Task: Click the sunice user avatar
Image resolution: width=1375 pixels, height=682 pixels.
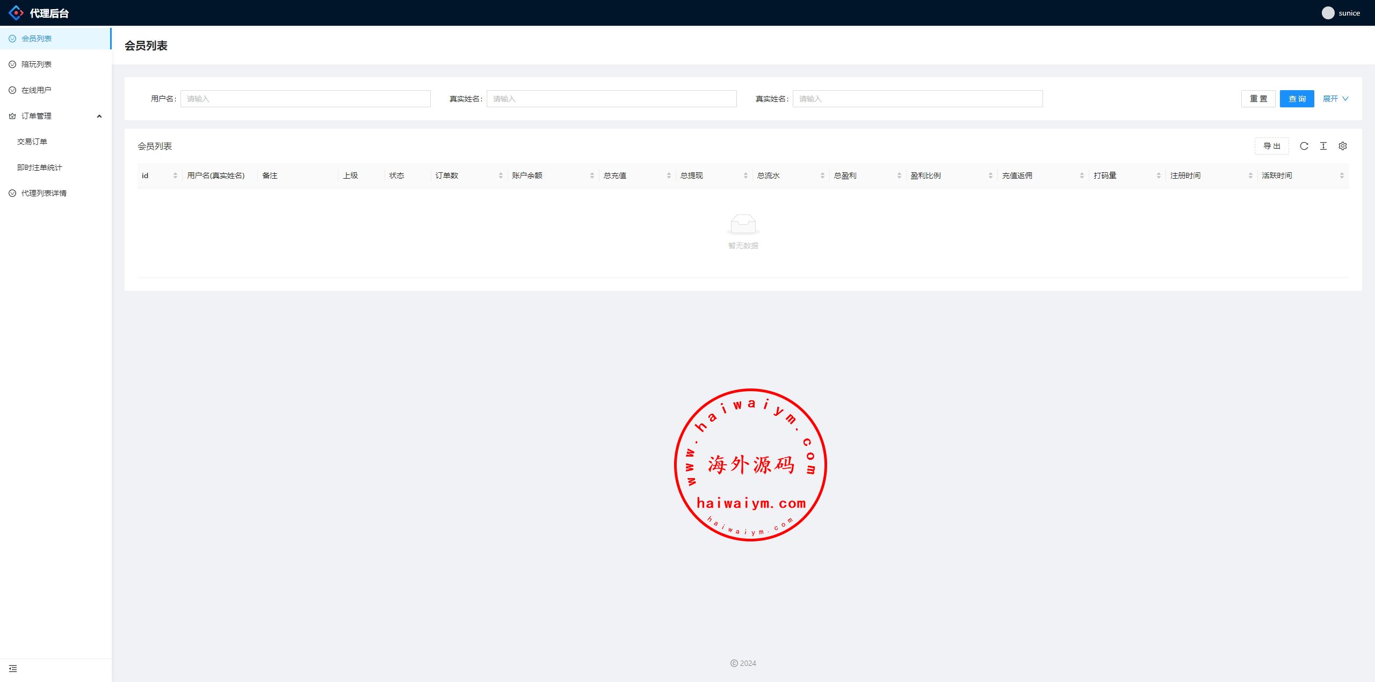Action: pyautogui.click(x=1328, y=13)
